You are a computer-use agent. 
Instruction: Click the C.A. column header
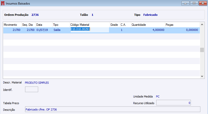(125, 25)
